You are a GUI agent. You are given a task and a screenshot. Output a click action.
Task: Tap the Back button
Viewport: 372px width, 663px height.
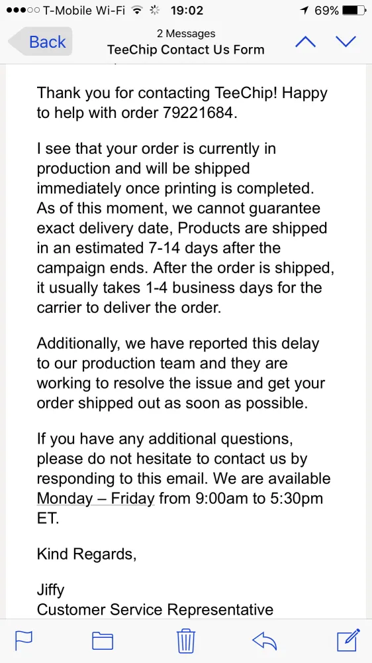tap(40, 41)
